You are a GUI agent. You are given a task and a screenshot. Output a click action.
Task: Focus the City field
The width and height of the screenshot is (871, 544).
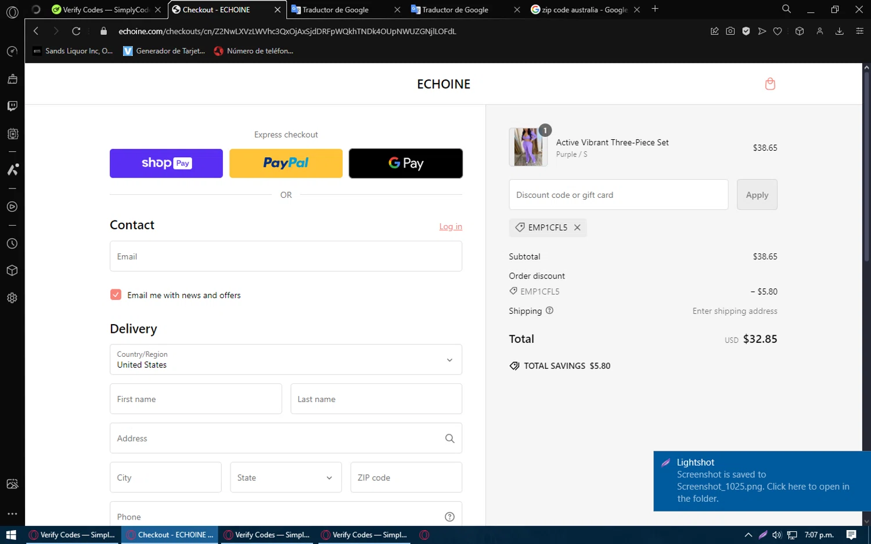(x=165, y=477)
